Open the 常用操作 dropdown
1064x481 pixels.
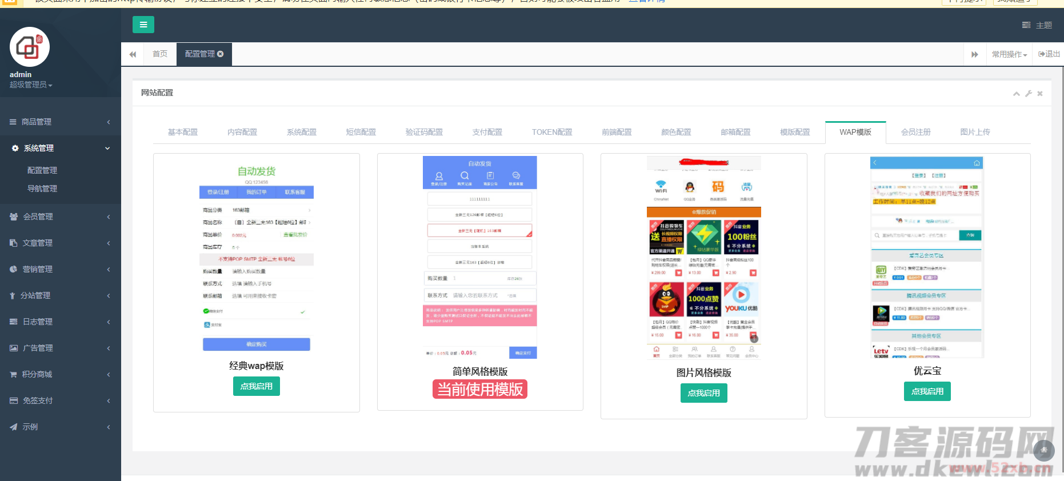tap(1009, 54)
